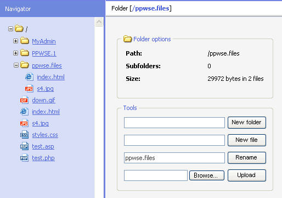Collapse the root folder tree node

[x=10, y=29]
